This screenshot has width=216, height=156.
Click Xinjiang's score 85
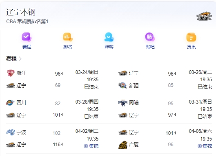(171, 85)
